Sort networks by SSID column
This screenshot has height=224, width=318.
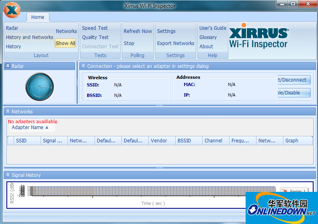tap(27, 141)
